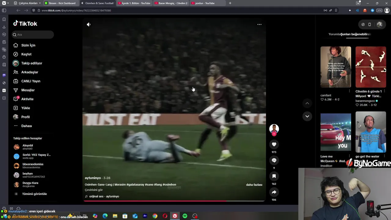Open Aktivite notifications
391x220 pixels.
tap(23, 99)
